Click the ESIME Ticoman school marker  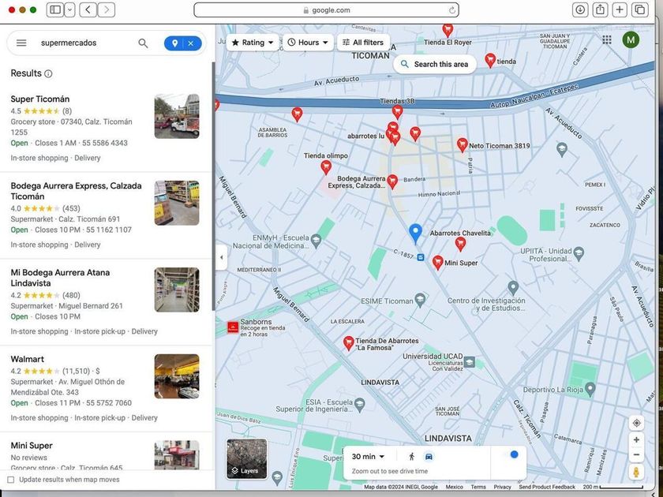(420, 300)
